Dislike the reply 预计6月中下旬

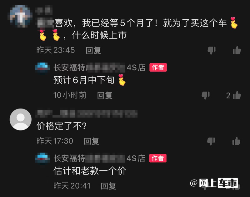206,95
